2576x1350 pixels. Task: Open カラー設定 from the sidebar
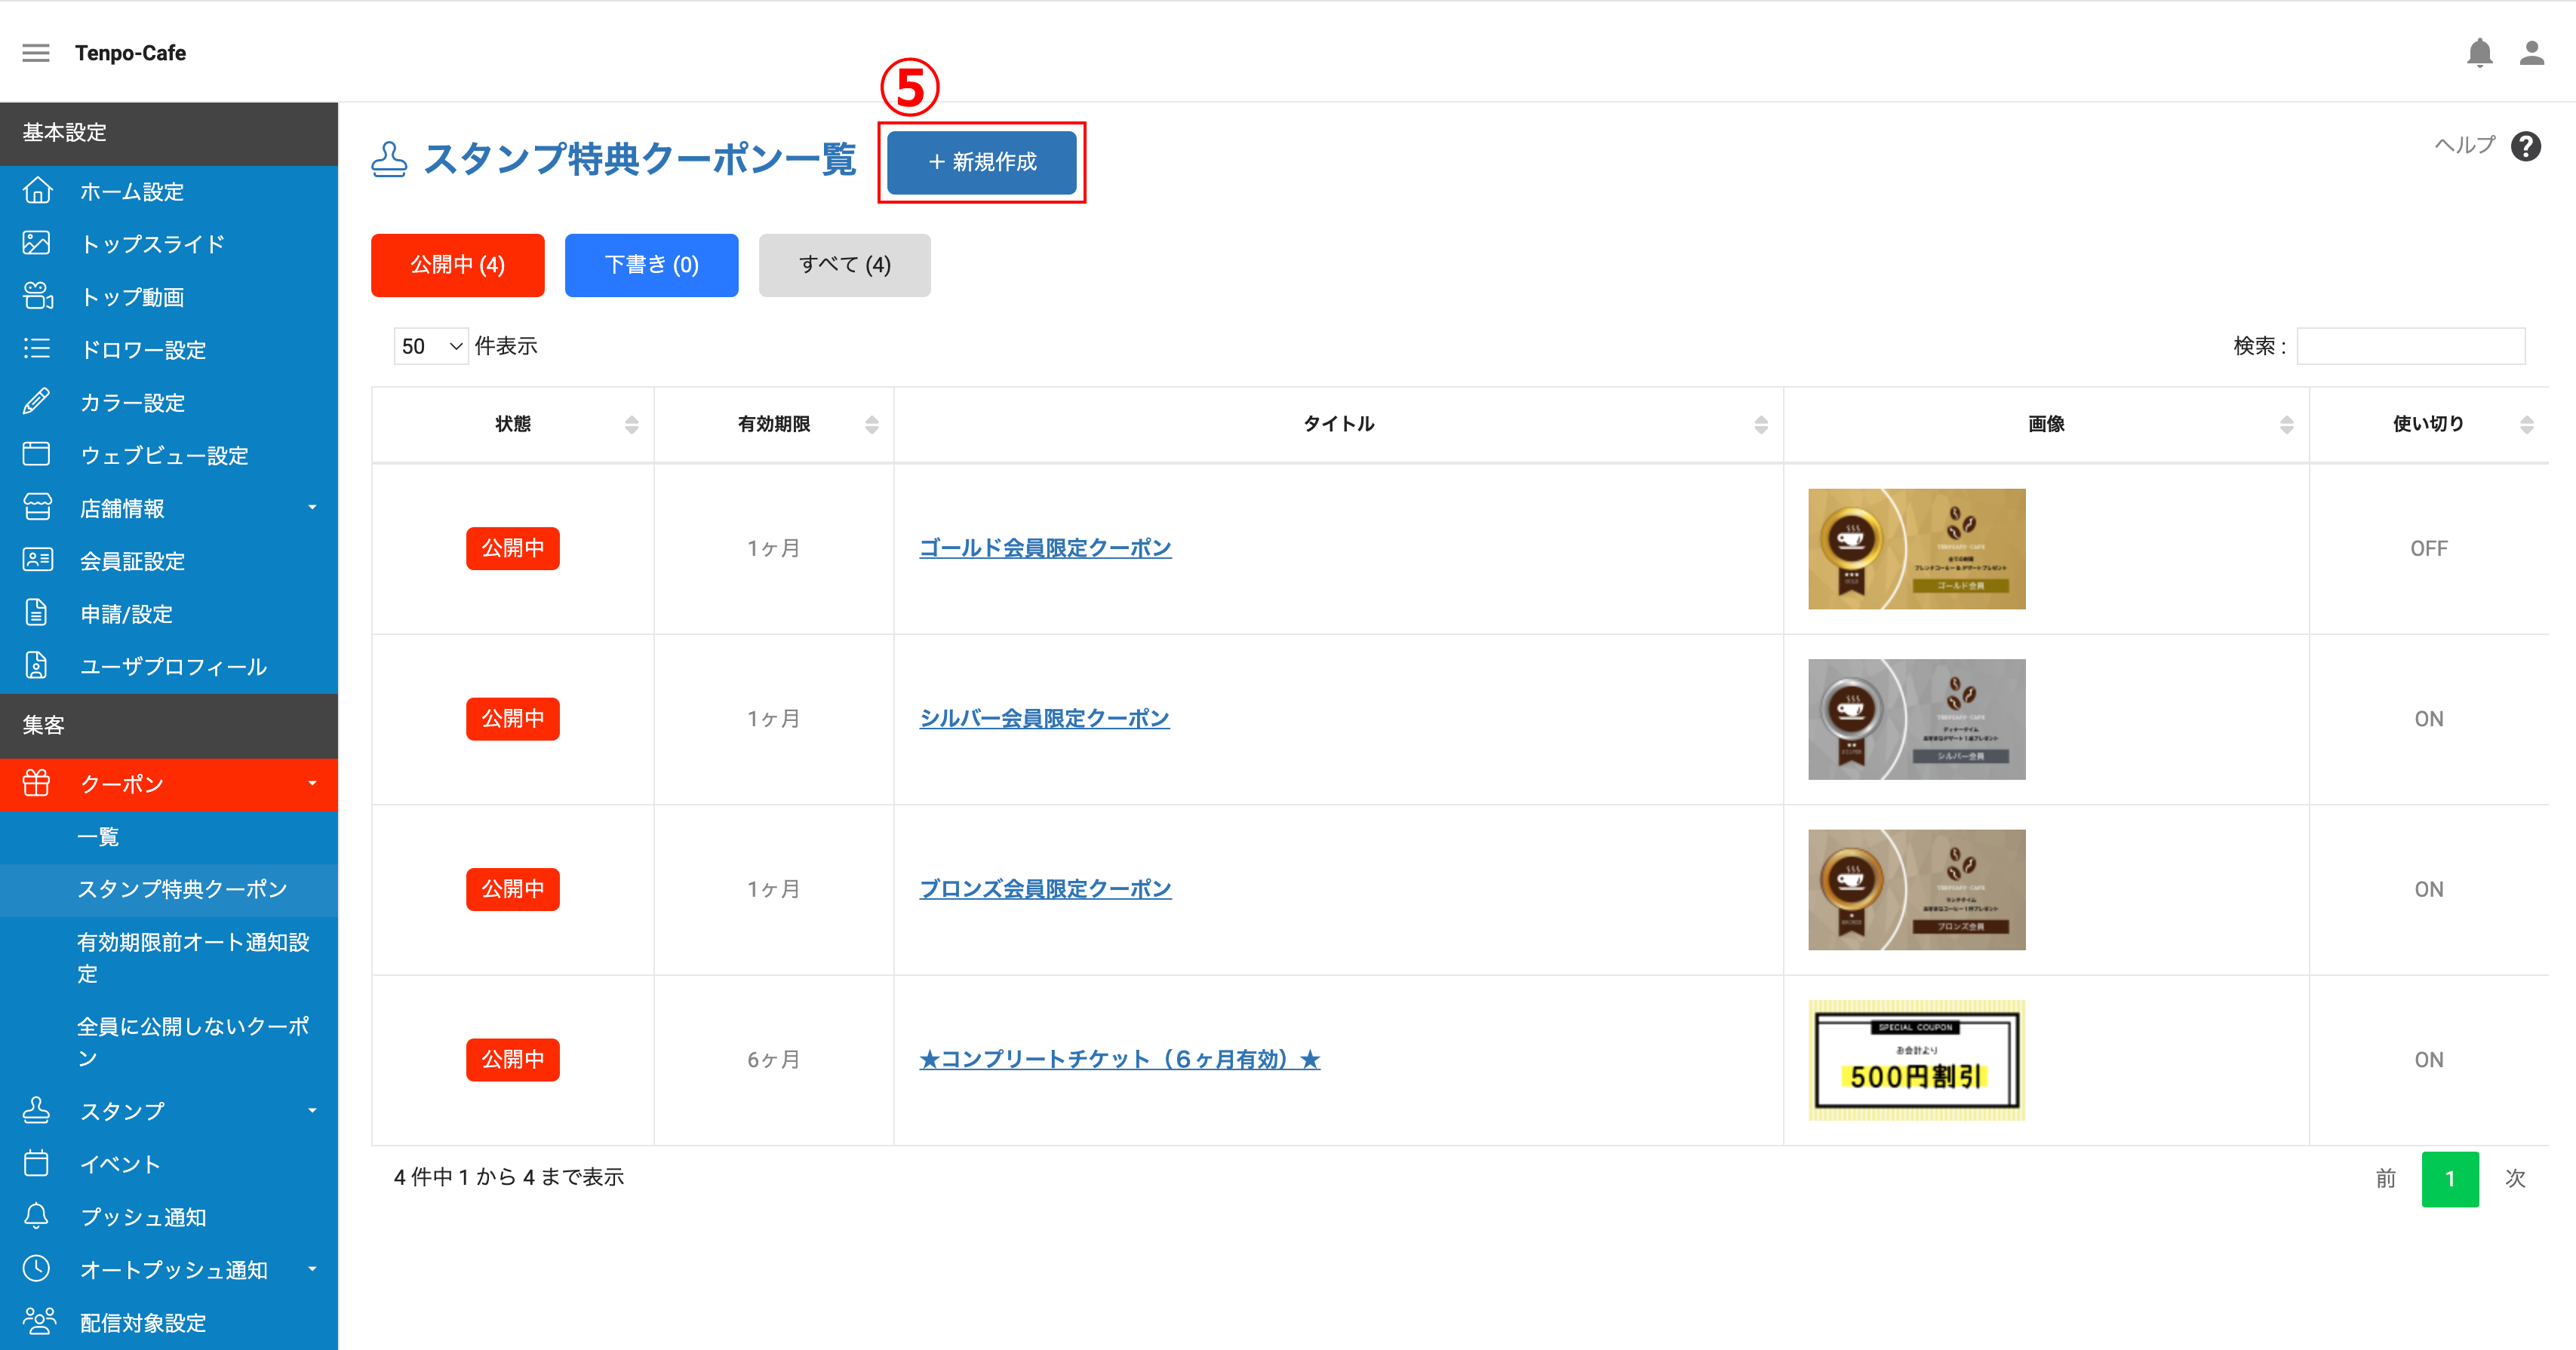[169, 403]
